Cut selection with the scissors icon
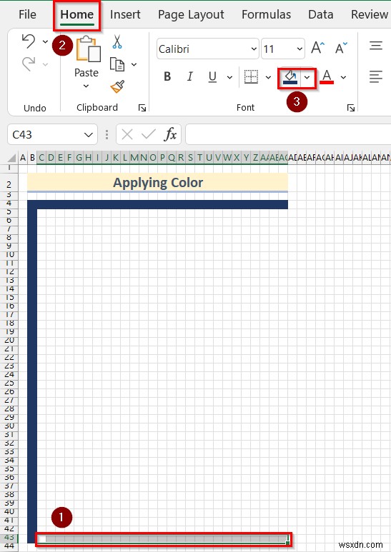 tap(117, 41)
